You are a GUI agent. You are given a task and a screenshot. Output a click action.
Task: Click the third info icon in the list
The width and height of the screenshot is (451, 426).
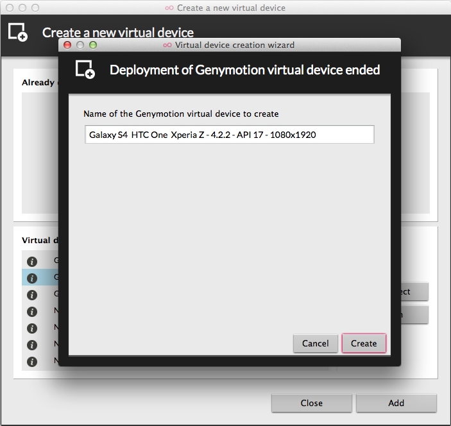click(32, 295)
